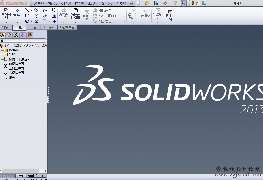This screenshot has height=180, width=263.
Task: Select the Corner Rectangle tool
Action: (x=27, y=16)
